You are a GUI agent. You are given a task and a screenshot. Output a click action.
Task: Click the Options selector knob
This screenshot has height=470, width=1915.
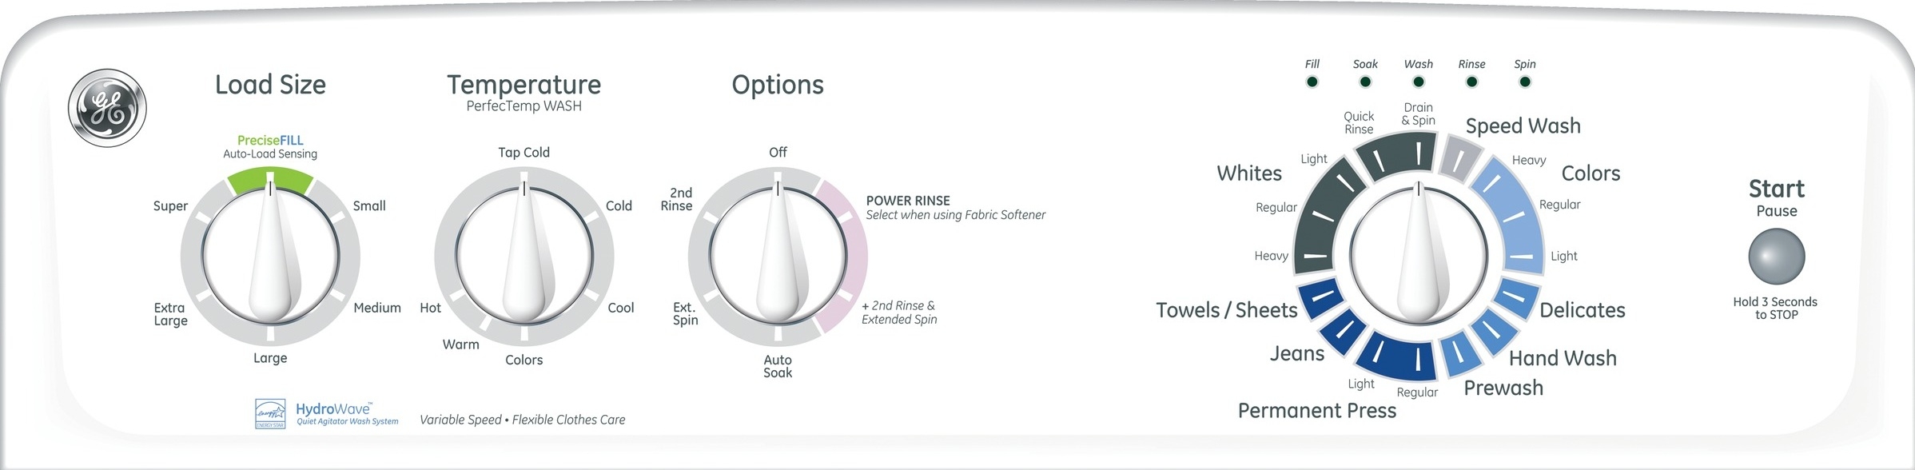click(x=778, y=257)
